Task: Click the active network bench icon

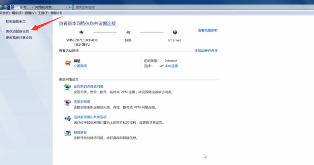Action: pyautogui.click(x=68, y=63)
